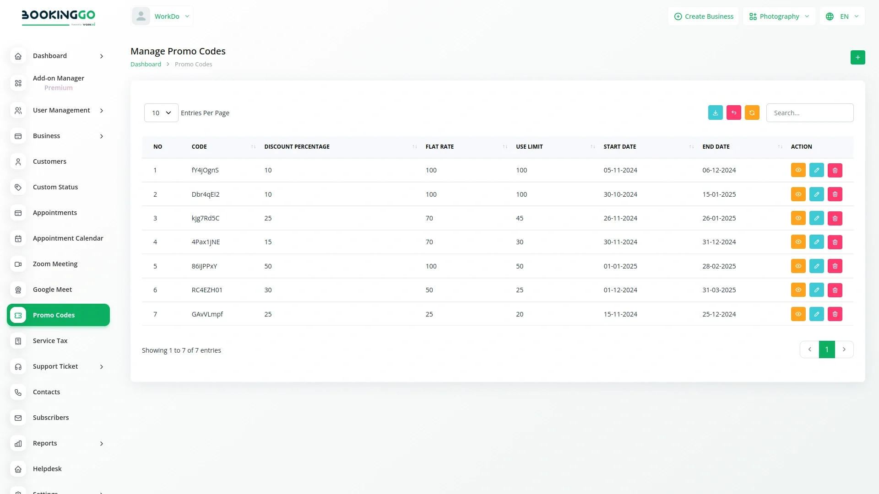Edit promo code 86IJPPxY
The width and height of the screenshot is (879, 494).
click(x=816, y=266)
